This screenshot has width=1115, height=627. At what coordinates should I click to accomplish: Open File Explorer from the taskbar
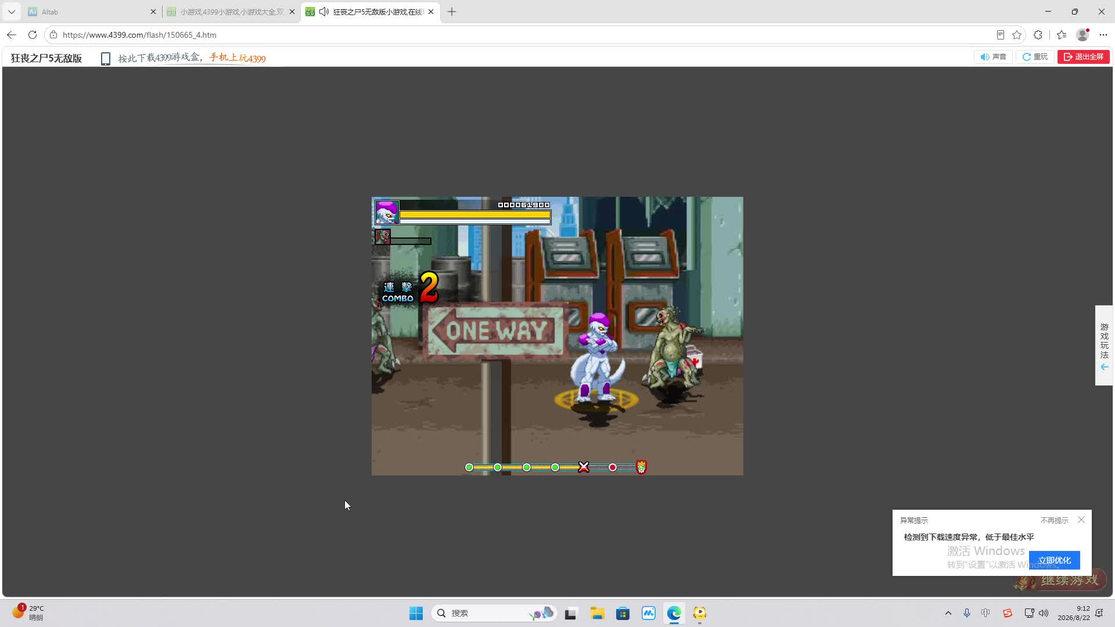coord(597,613)
